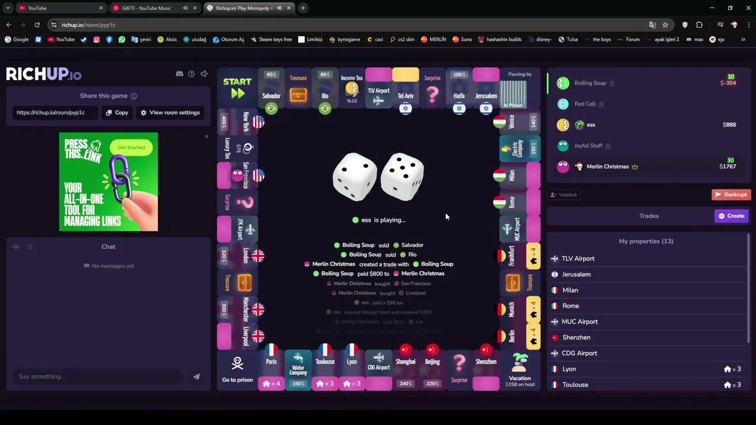This screenshot has width=756, height=425.
Task: Open View room settings
Action: [x=170, y=112]
